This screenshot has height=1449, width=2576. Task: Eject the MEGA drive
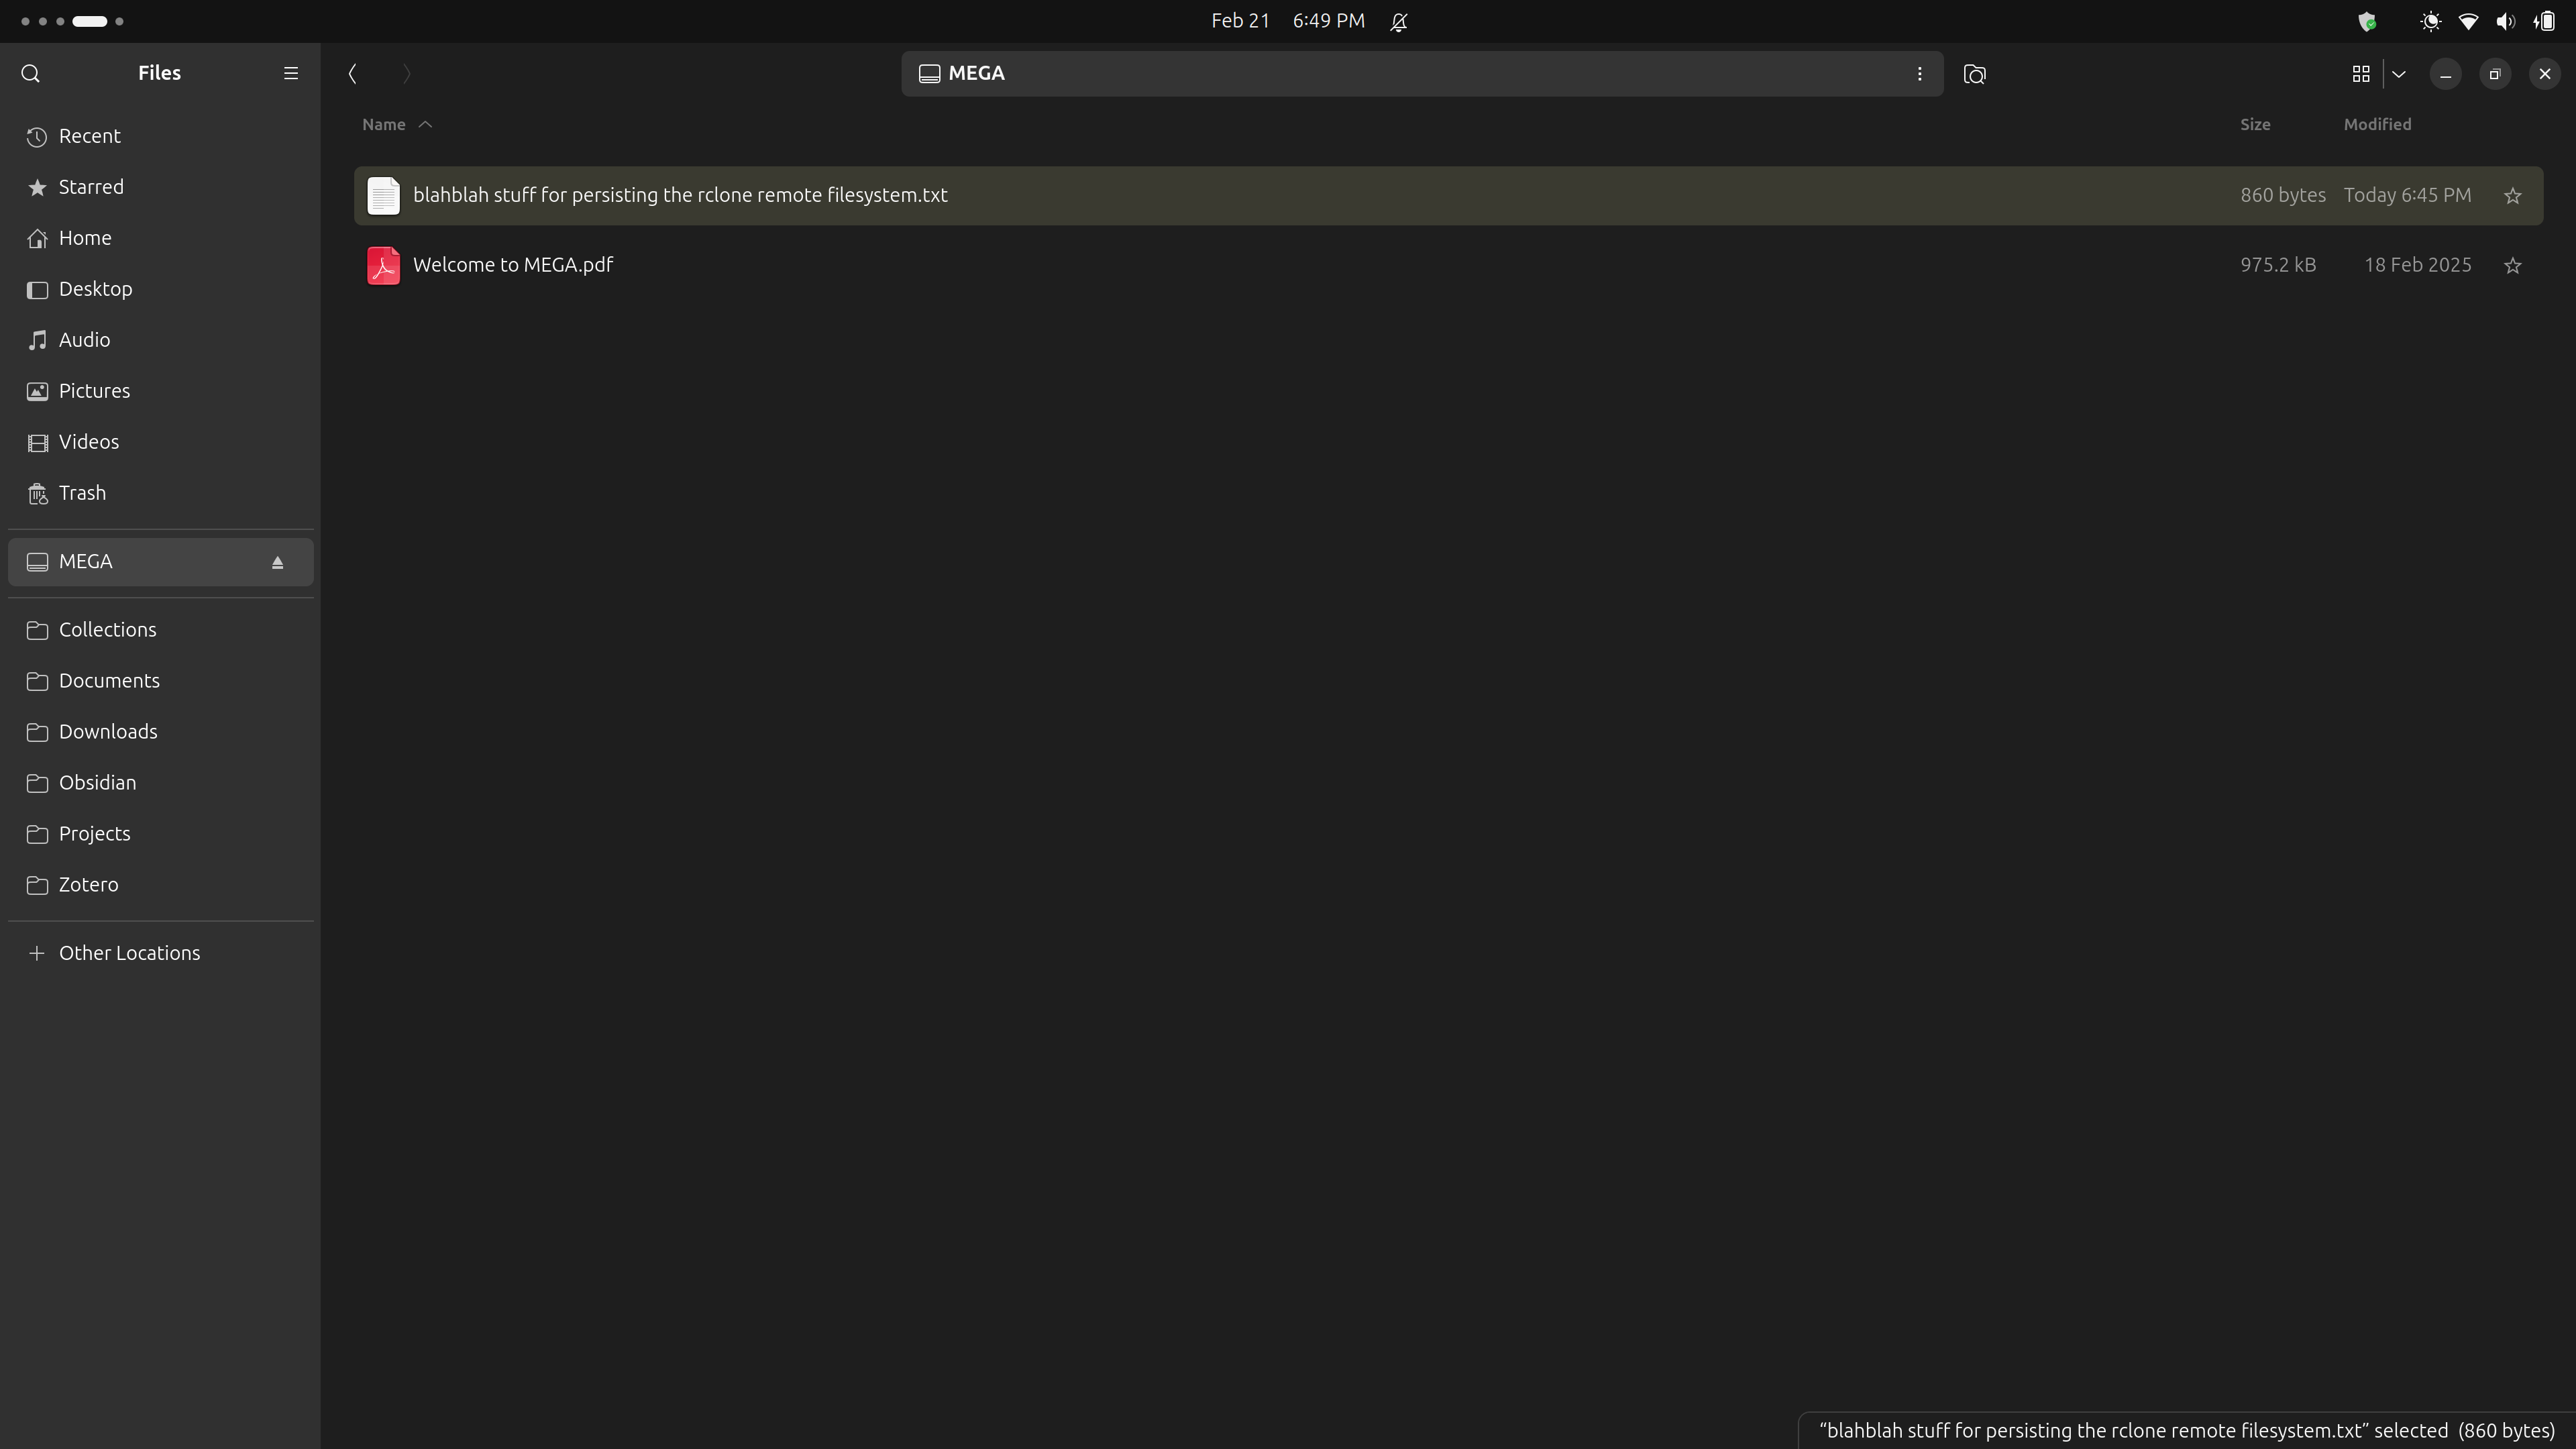(278, 563)
